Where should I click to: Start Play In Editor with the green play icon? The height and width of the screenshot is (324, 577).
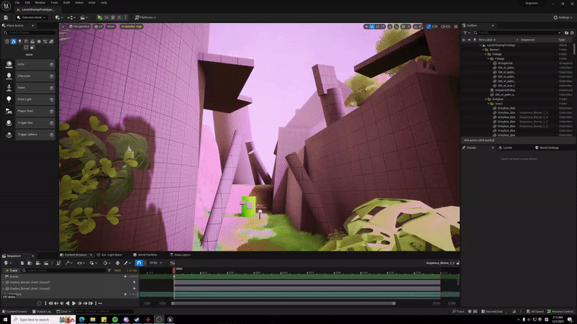coord(100,17)
